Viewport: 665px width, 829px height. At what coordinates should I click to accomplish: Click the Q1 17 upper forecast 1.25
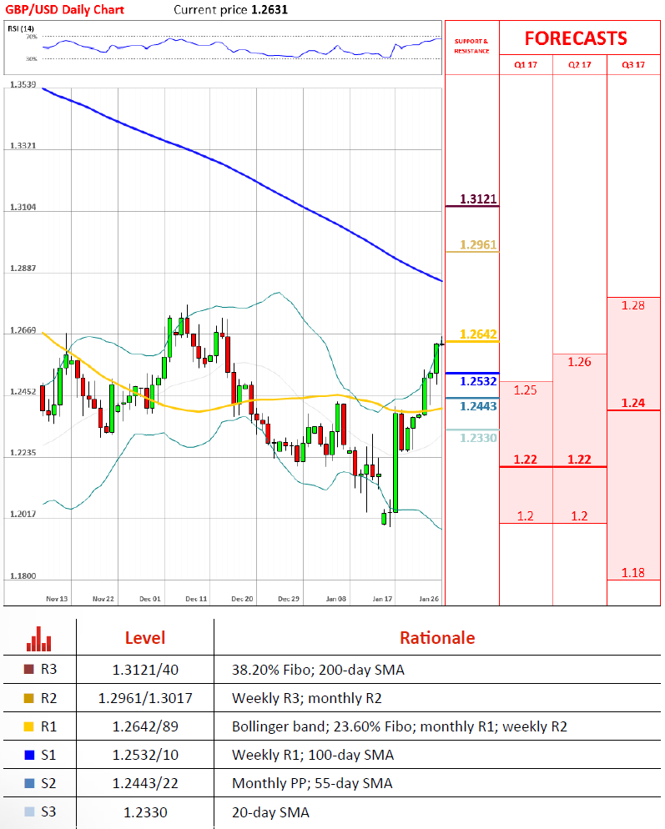coord(526,390)
